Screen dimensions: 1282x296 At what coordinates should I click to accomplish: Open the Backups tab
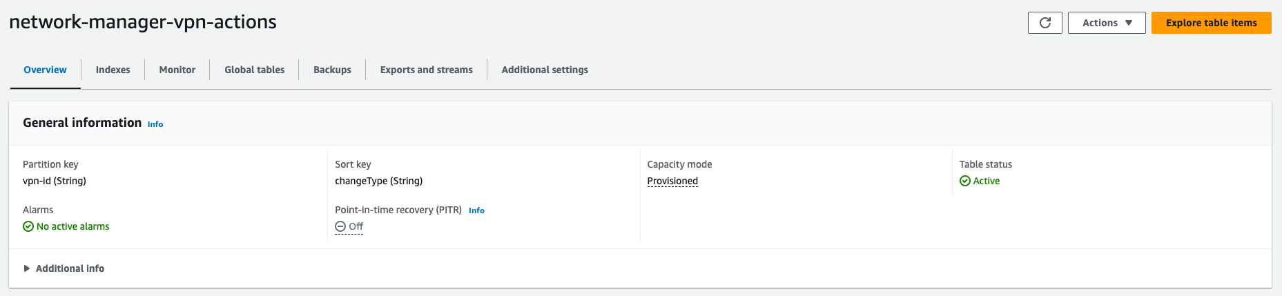tap(332, 70)
